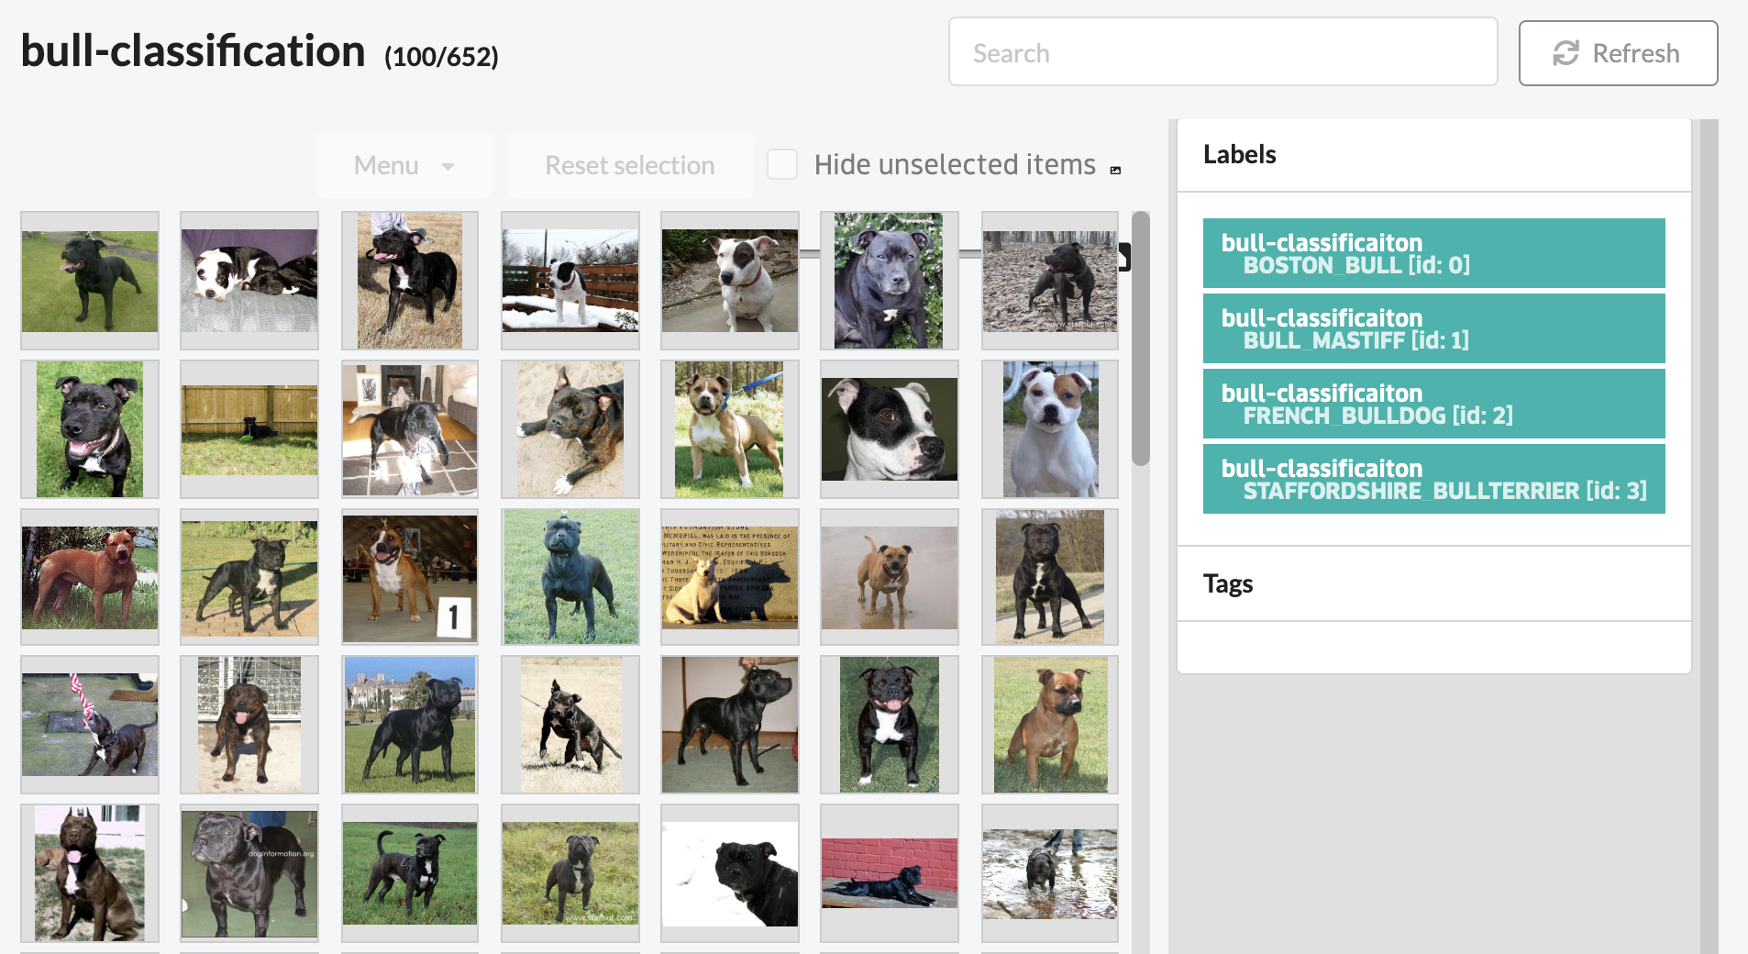Toggle the Hide unselected items checkbox

point(782,164)
